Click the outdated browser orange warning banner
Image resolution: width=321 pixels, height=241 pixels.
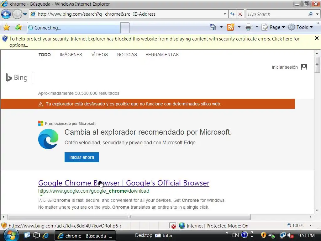tap(148, 104)
